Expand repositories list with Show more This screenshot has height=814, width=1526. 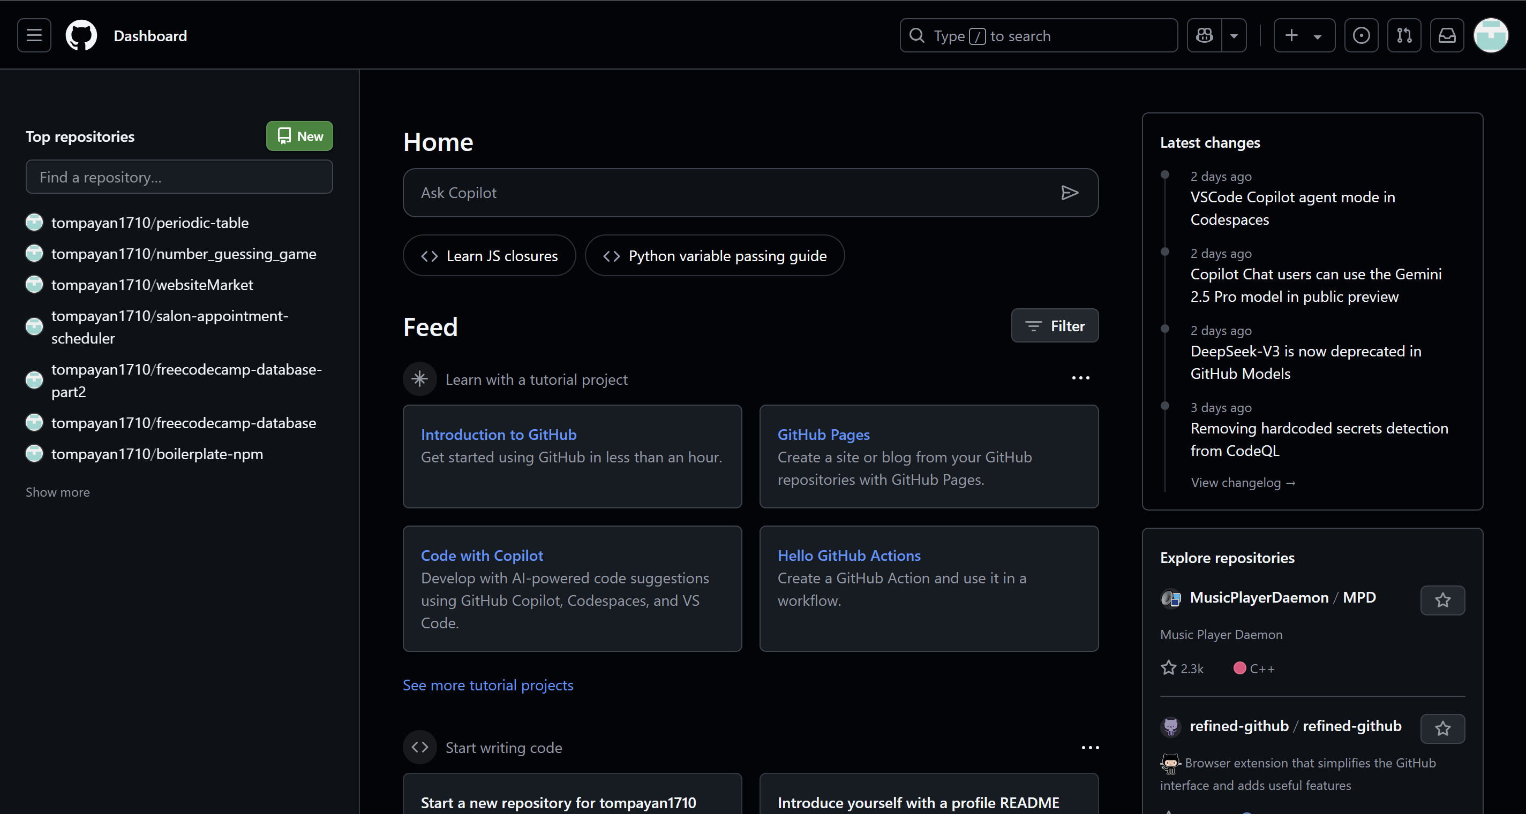click(57, 492)
